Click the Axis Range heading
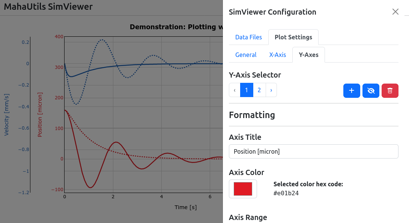Screen dimensions: 409x223 (248, 217)
